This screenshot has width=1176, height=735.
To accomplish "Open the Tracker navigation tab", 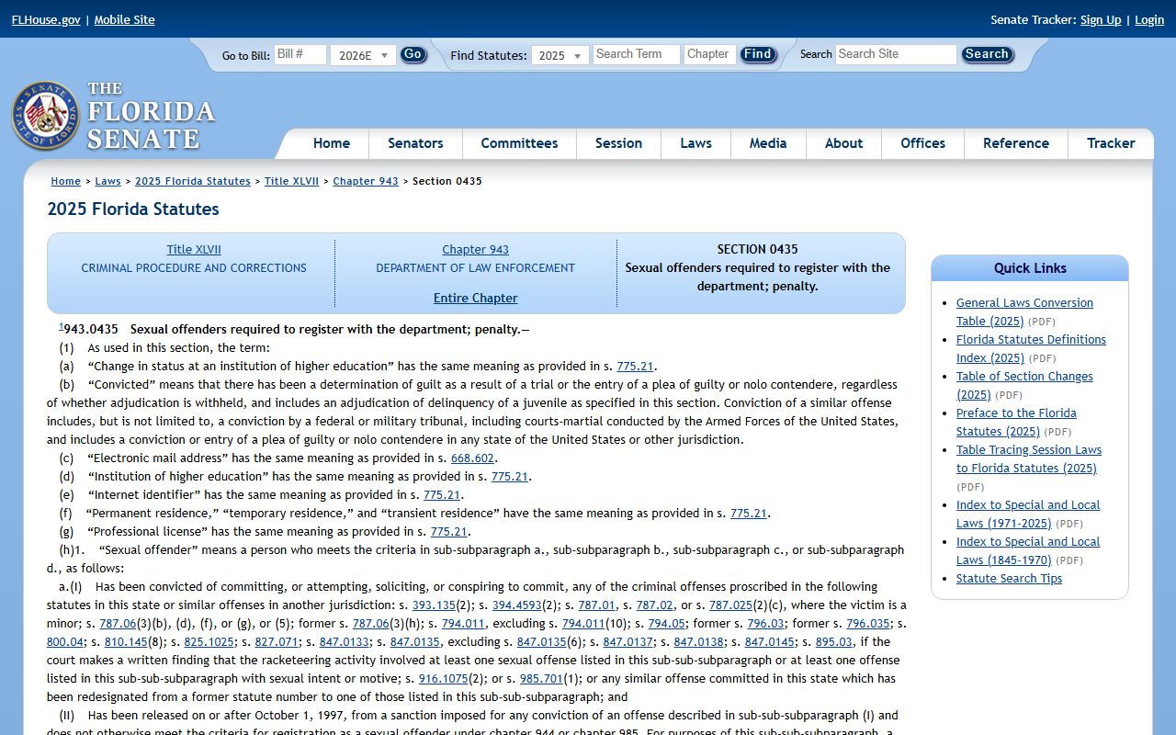I will point(1111,143).
